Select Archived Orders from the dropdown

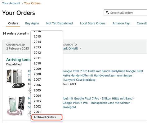click(47, 117)
